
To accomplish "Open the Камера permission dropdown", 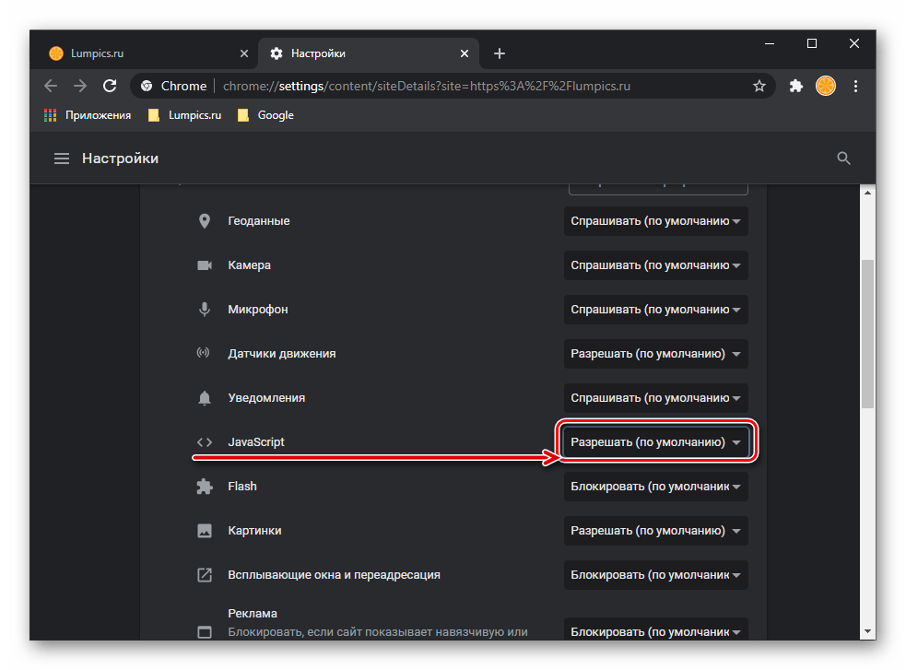I will pos(655,265).
